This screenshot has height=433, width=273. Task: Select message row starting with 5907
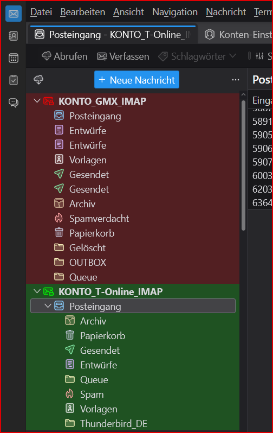(261, 162)
